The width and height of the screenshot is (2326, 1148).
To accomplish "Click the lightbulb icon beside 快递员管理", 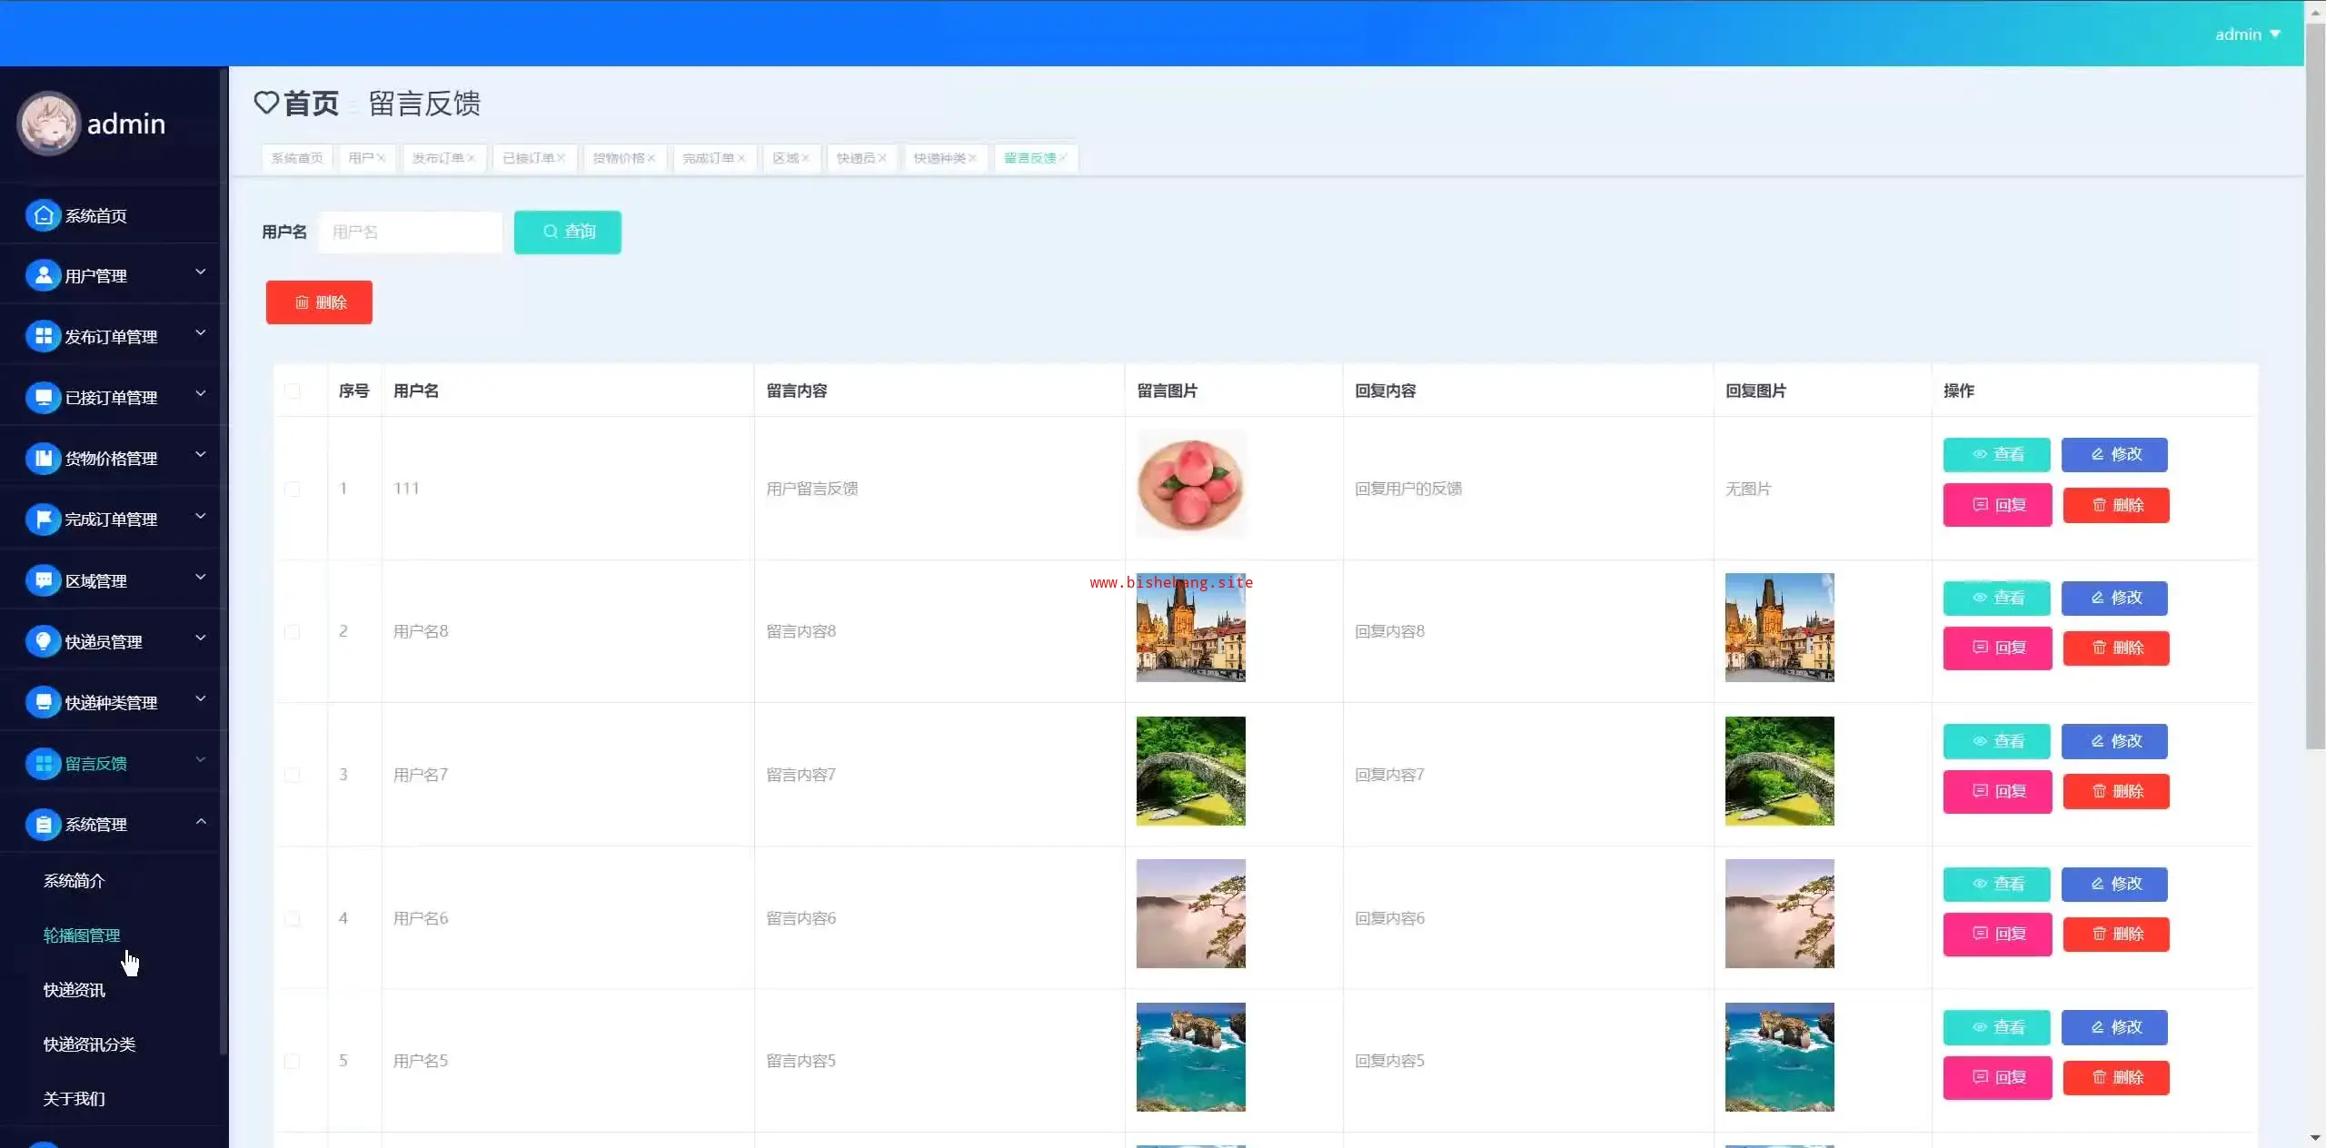I will (43, 640).
